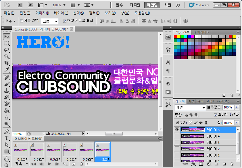Enable the auto-select checkbox

(x=22, y=21)
